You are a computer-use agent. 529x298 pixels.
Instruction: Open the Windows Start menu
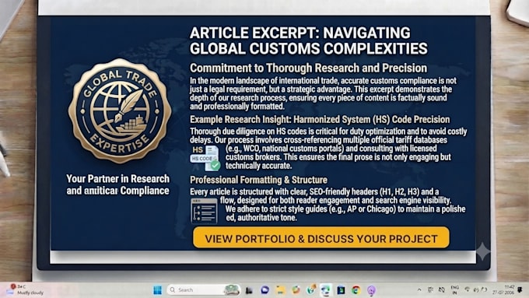click(x=158, y=290)
